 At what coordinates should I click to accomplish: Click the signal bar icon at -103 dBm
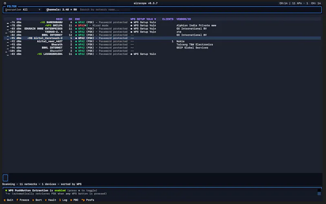tap(7, 33)
